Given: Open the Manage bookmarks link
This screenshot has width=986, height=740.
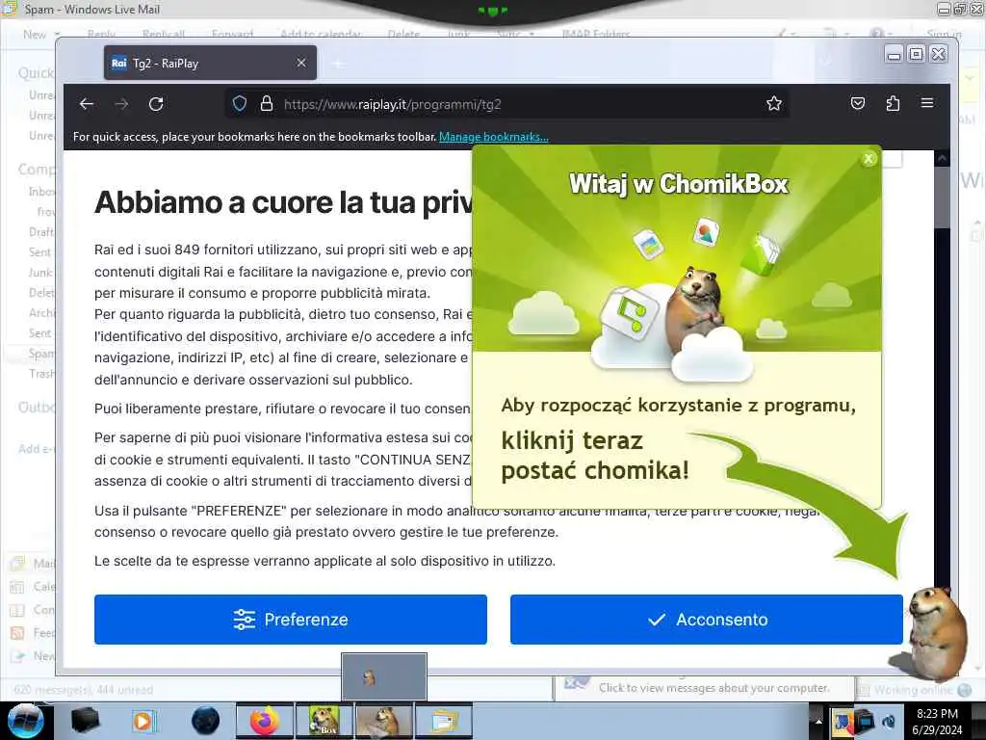Looking at the screenshot, I should point(494,137).
